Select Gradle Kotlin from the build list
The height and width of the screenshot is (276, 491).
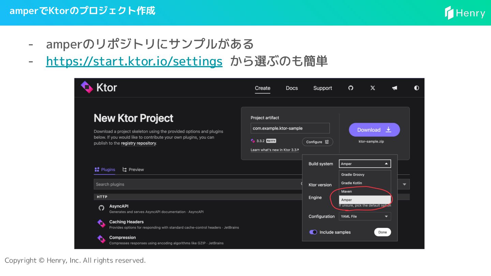click(x=365, y=183)
